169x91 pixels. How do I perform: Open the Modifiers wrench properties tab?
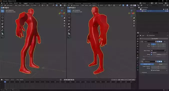coord(138,57)
